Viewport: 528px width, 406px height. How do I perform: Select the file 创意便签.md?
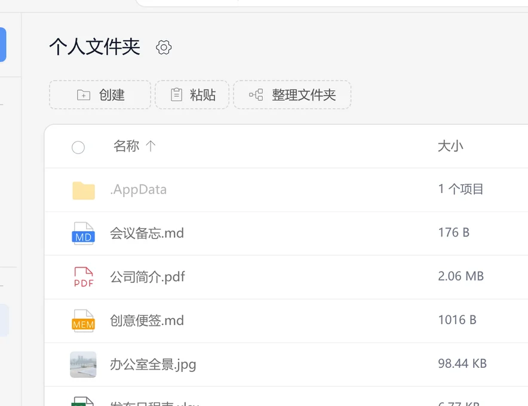147,321
